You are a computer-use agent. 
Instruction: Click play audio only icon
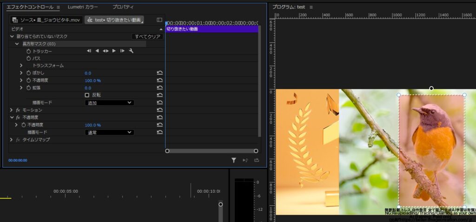coord(245,160)
